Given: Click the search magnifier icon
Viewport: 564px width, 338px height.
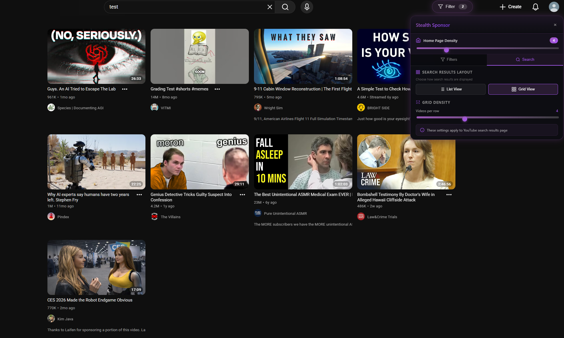Looking at the screenshot, I should (x=285, y=7).
